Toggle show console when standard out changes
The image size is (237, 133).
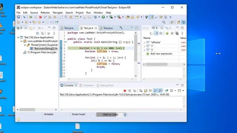click(x=156, y=91)
